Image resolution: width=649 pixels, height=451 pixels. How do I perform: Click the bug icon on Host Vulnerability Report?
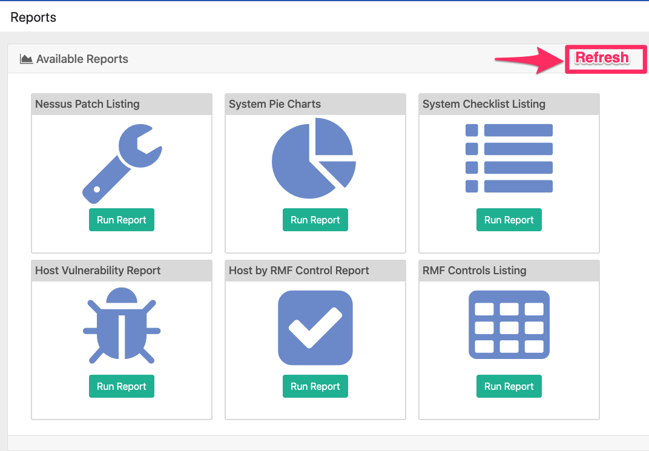[121, 325]
